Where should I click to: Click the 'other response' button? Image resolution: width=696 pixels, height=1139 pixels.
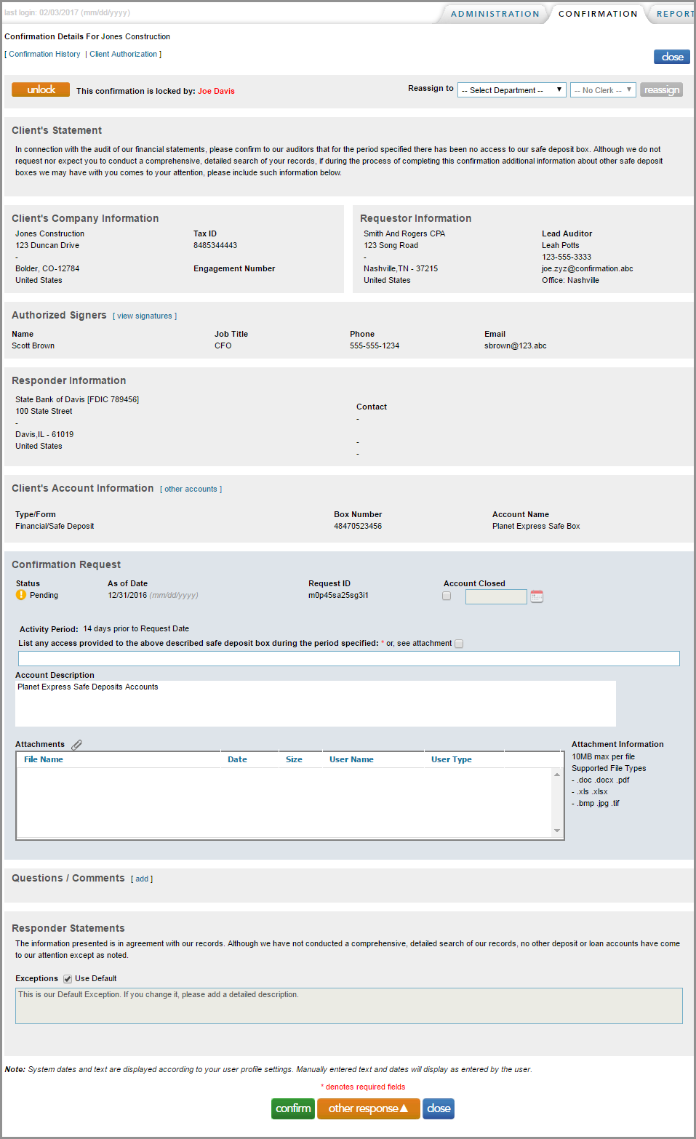coord(368,1108)
